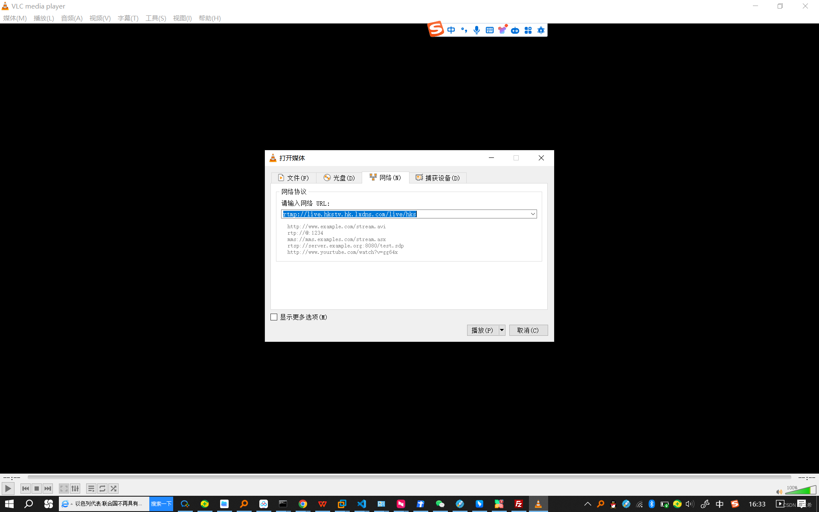This screenshot has height=512, width=819.
Task: Open the dropdown arrow beside 播放(P)
Action: tap(502, 330)
